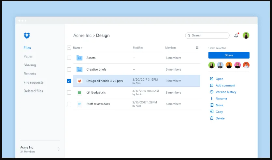The image size is (272, 160).
Task: Click the pink member avatar under Share
Action: 237,65
